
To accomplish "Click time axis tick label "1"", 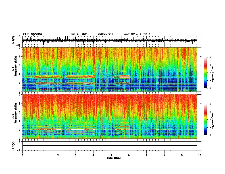I will click(x=40, y=155).
